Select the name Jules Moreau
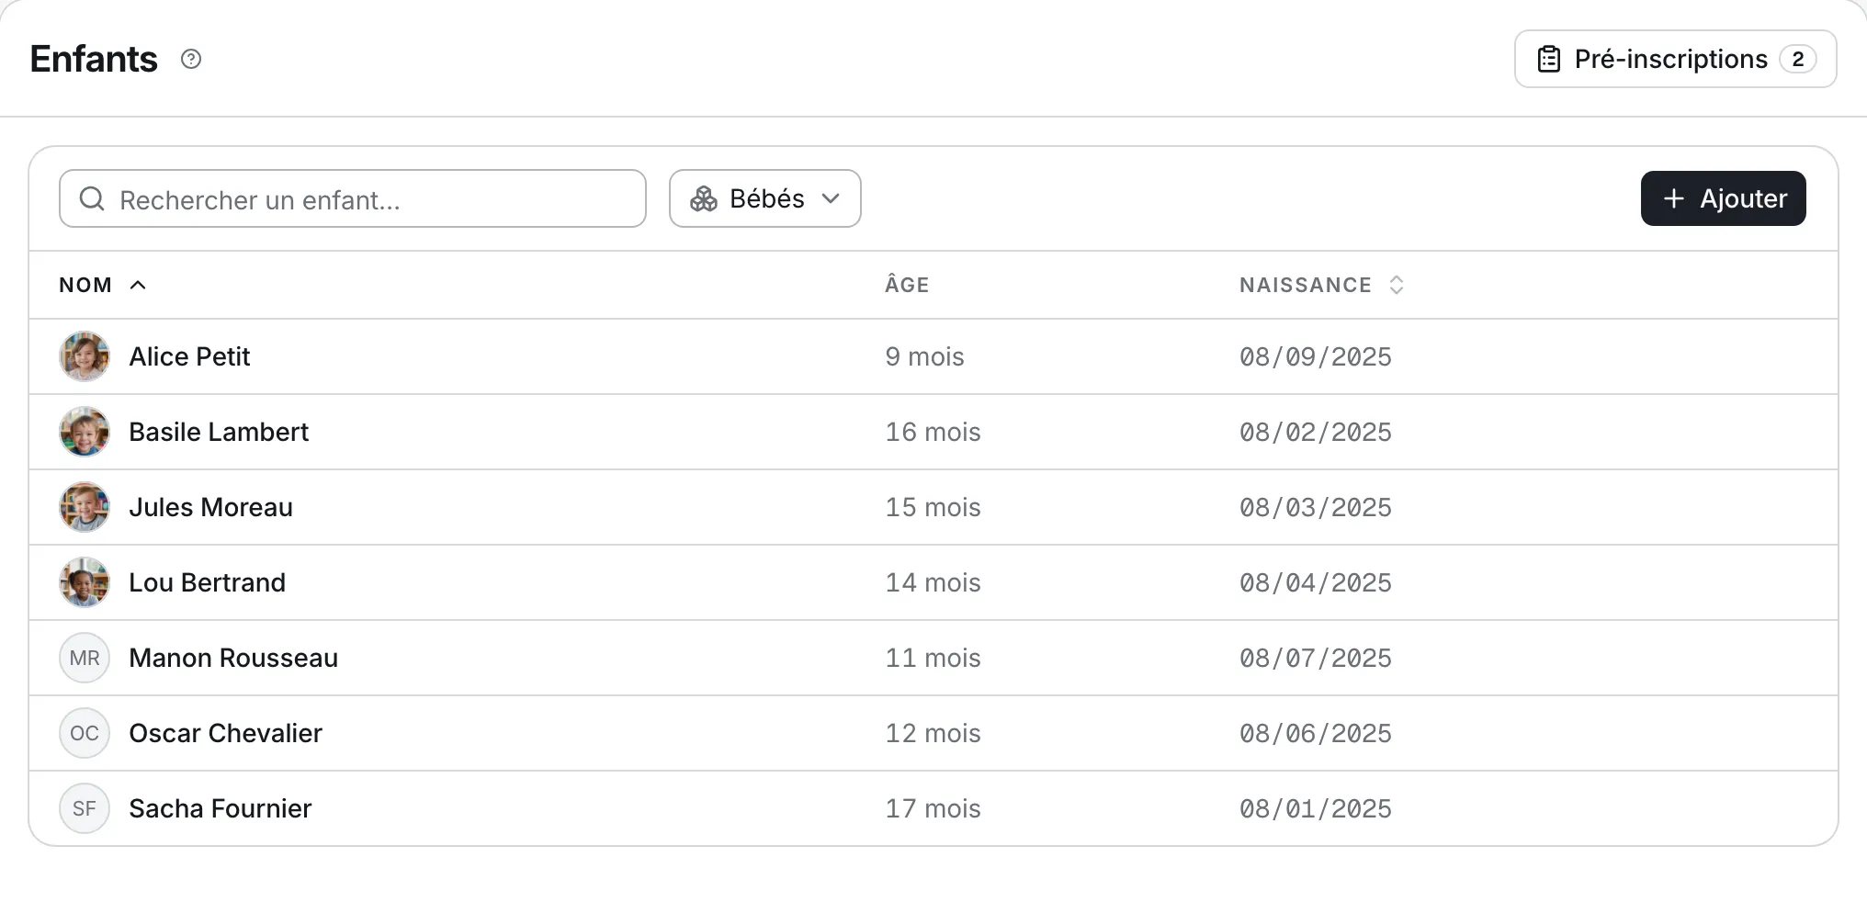The height and width of the screenshot is (902, 1867). coord(210,507)
